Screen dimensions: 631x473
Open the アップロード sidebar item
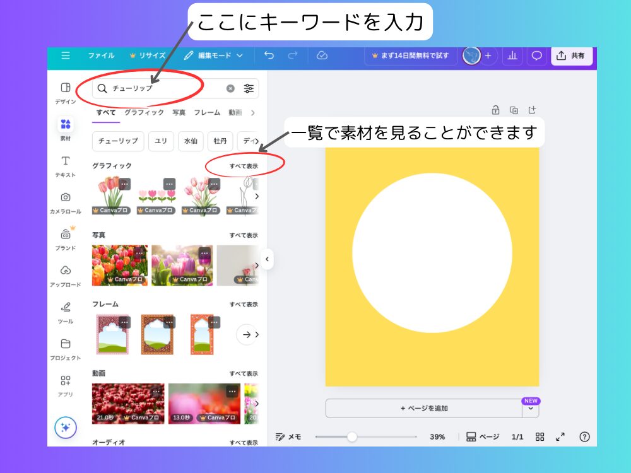coord(66,276)
